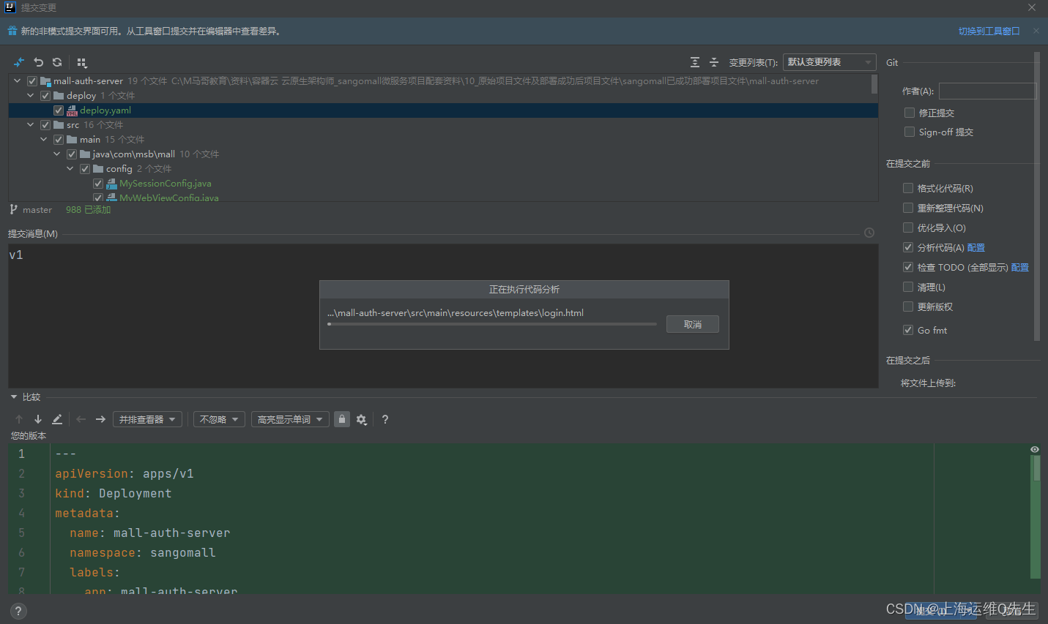Enable the amend commit checkbox
Screen dimensions: 1048x624
click(910, 113)
